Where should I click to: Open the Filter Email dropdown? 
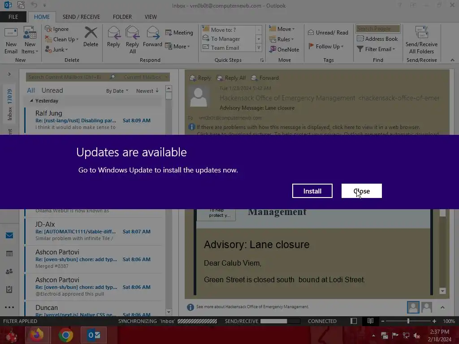click(376, 49)
